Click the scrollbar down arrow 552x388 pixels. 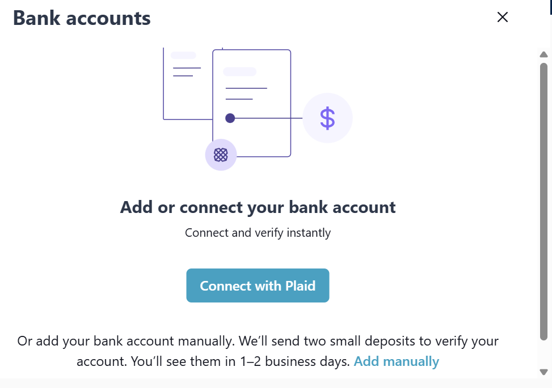[543, 372]
